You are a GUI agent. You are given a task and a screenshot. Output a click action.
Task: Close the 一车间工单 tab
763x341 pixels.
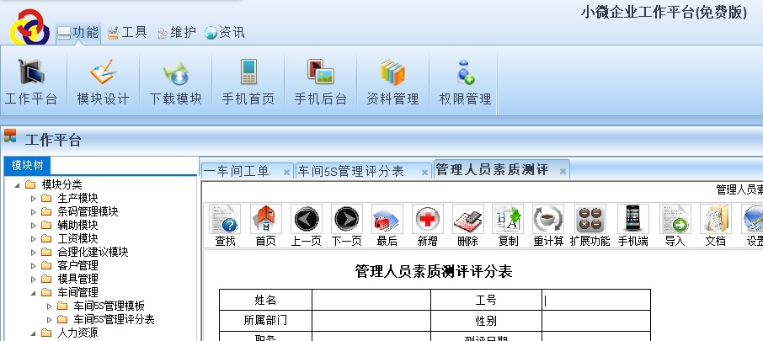point(286,173)
